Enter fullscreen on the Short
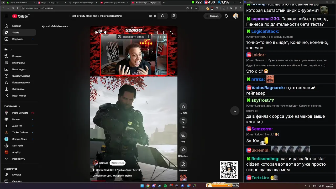 tap(171, 33)
